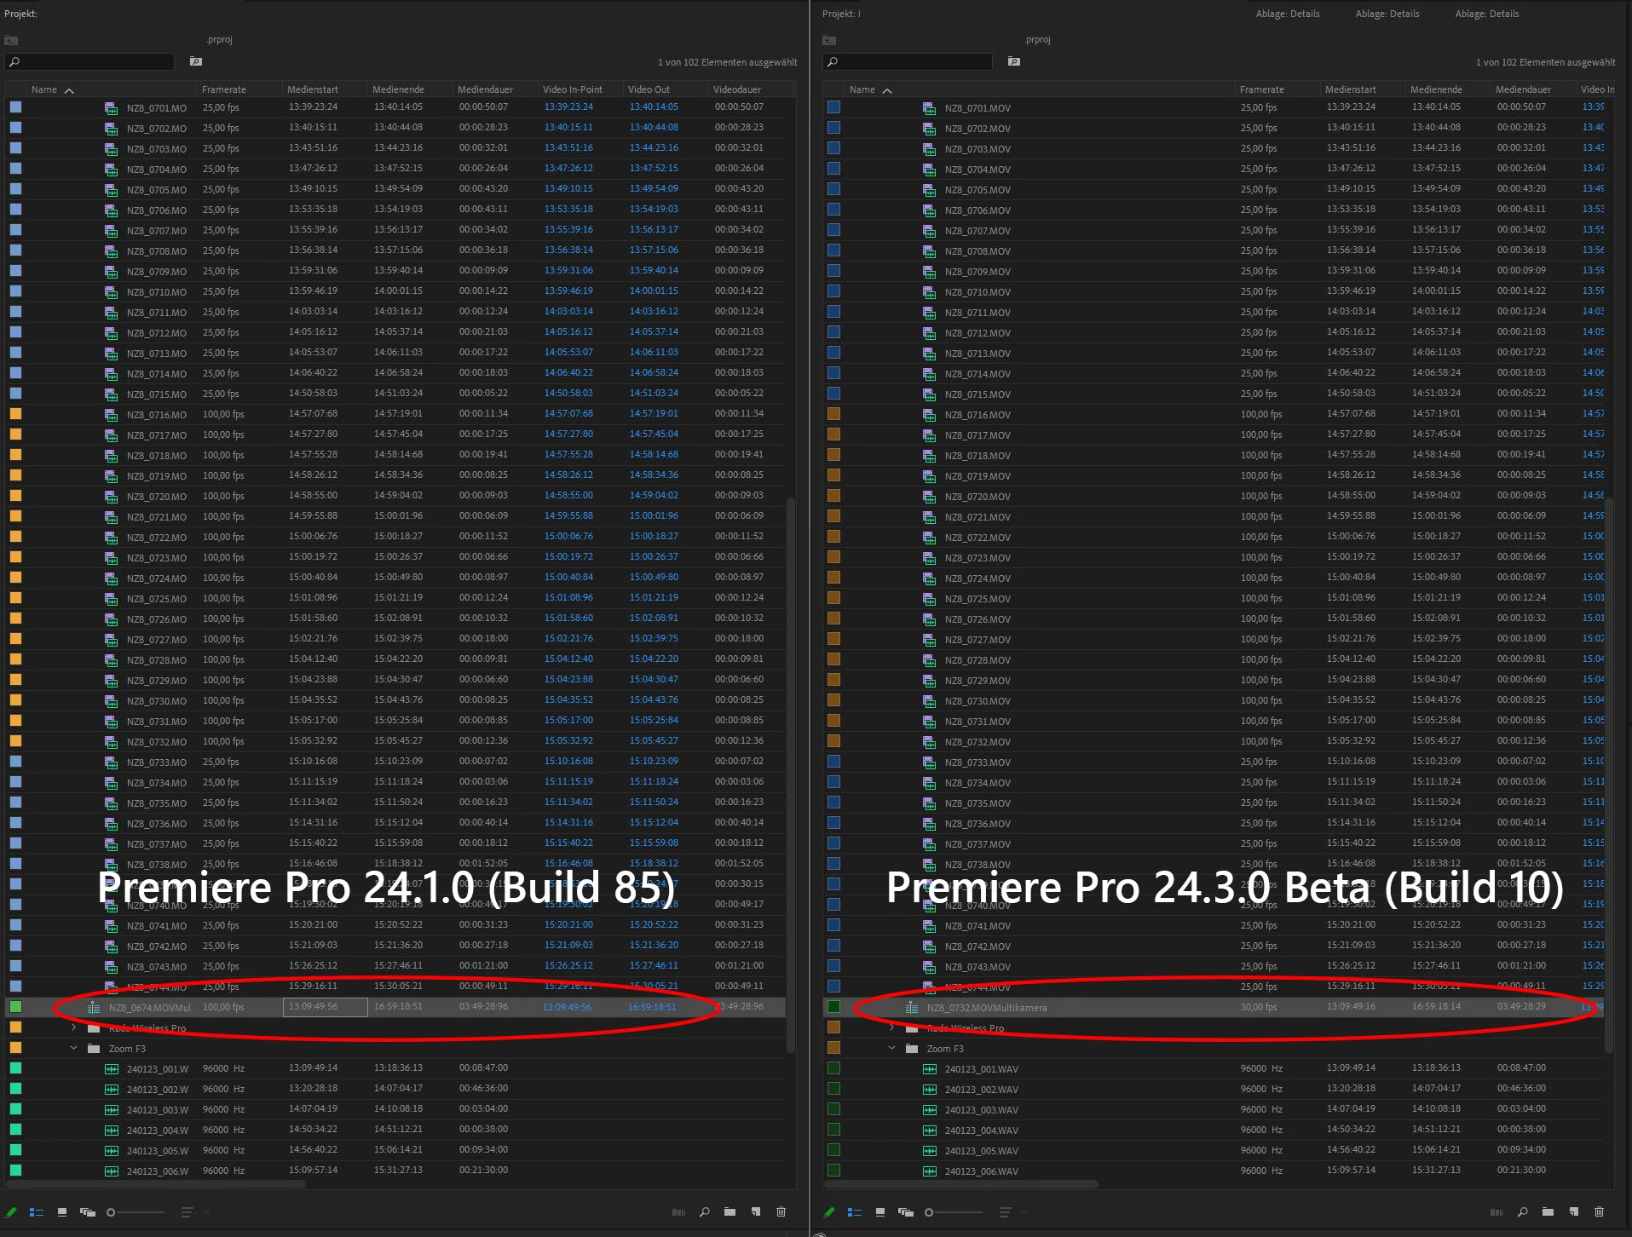Sort by Framerate column in left panel
Screen dimensions: 1632x1237
tap(224, 89)
